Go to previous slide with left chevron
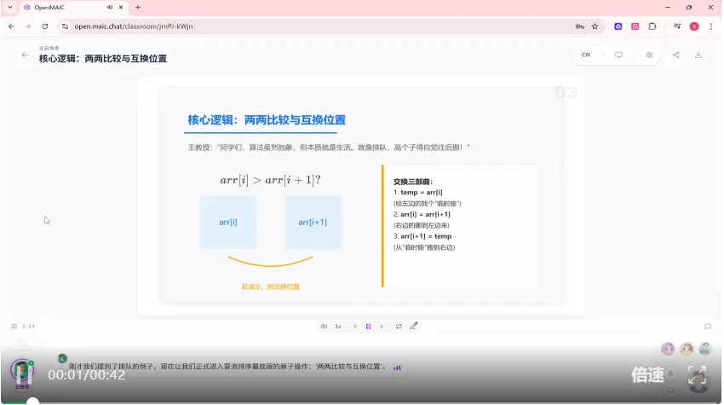Screen dimensions: 724x405 click(355, 327)
